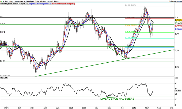The width and height of the screenshot is (182, 109).
Task: Click the date 15 févr. 2018 10:54:49
Action: pos(49,2)
